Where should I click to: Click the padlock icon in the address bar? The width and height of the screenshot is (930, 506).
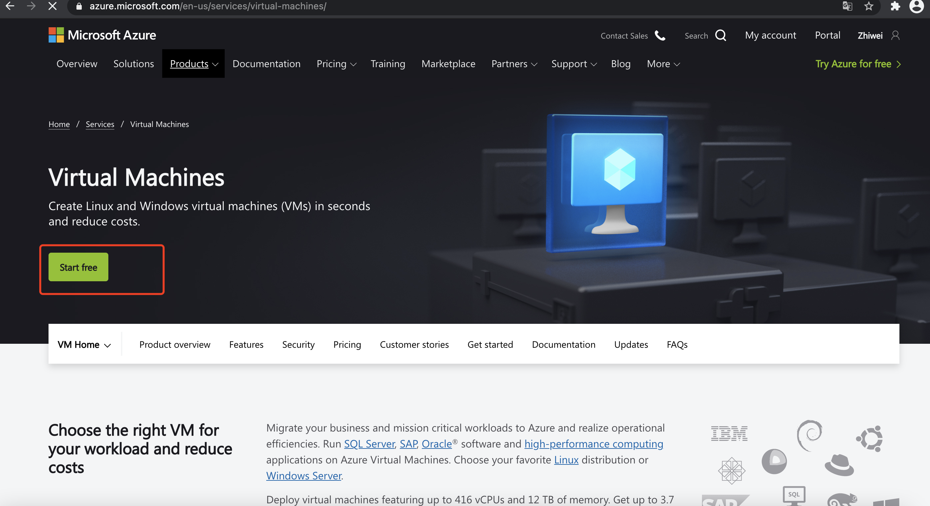(x=79, y=6)
